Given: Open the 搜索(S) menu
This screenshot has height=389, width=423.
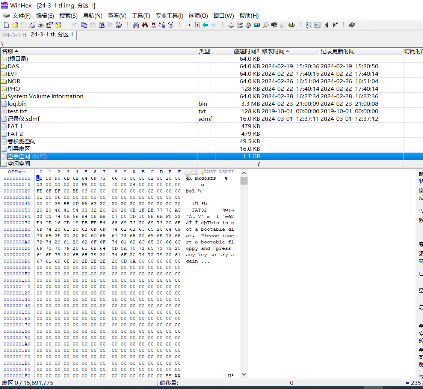Looking at the screenshot, I should coord(68,16).
